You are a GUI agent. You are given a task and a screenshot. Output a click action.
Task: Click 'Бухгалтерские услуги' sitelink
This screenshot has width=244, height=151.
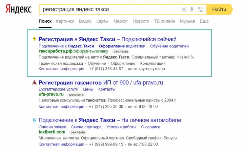(58, 89)
